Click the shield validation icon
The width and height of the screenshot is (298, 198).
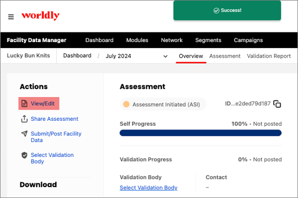(24, 155)
